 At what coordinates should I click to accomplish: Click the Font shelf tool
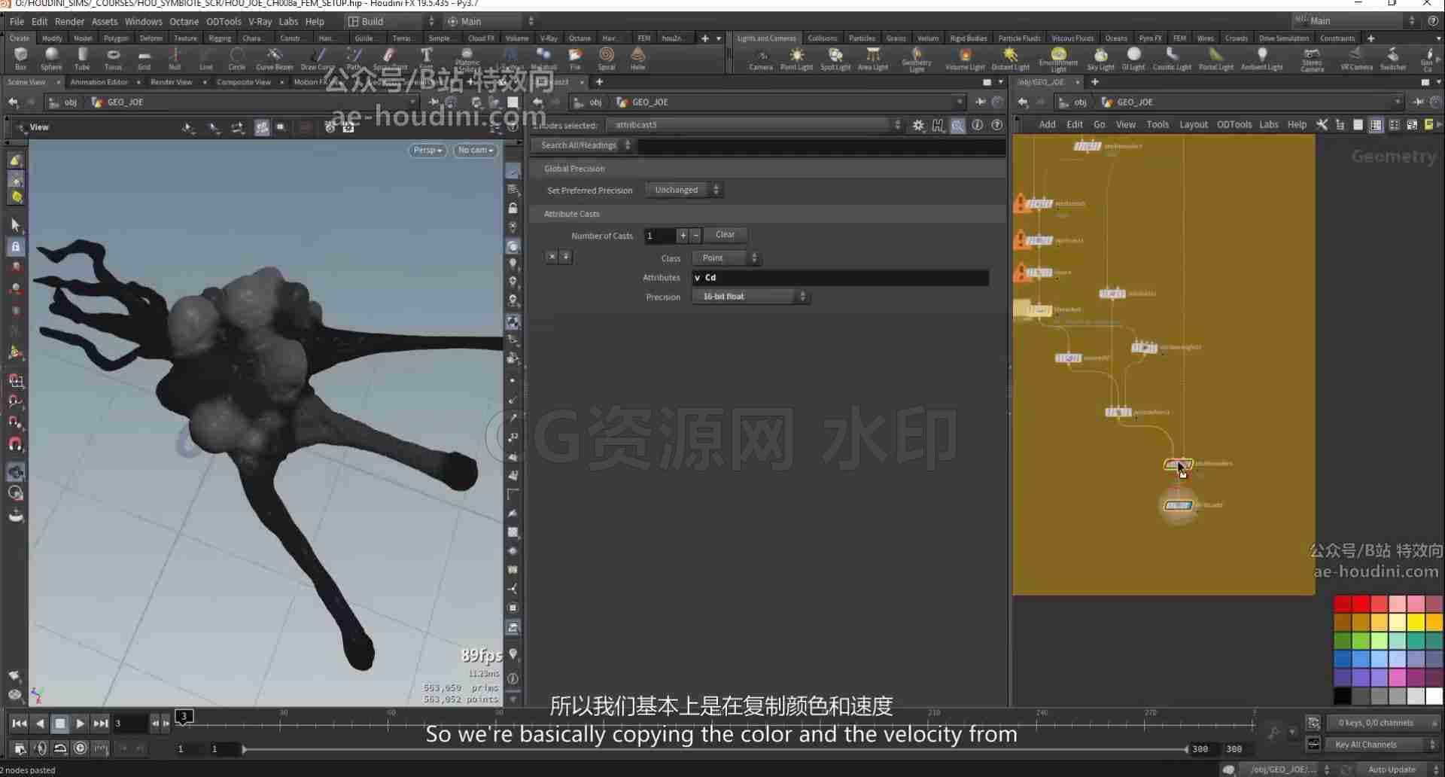click(x=426, y=58)
